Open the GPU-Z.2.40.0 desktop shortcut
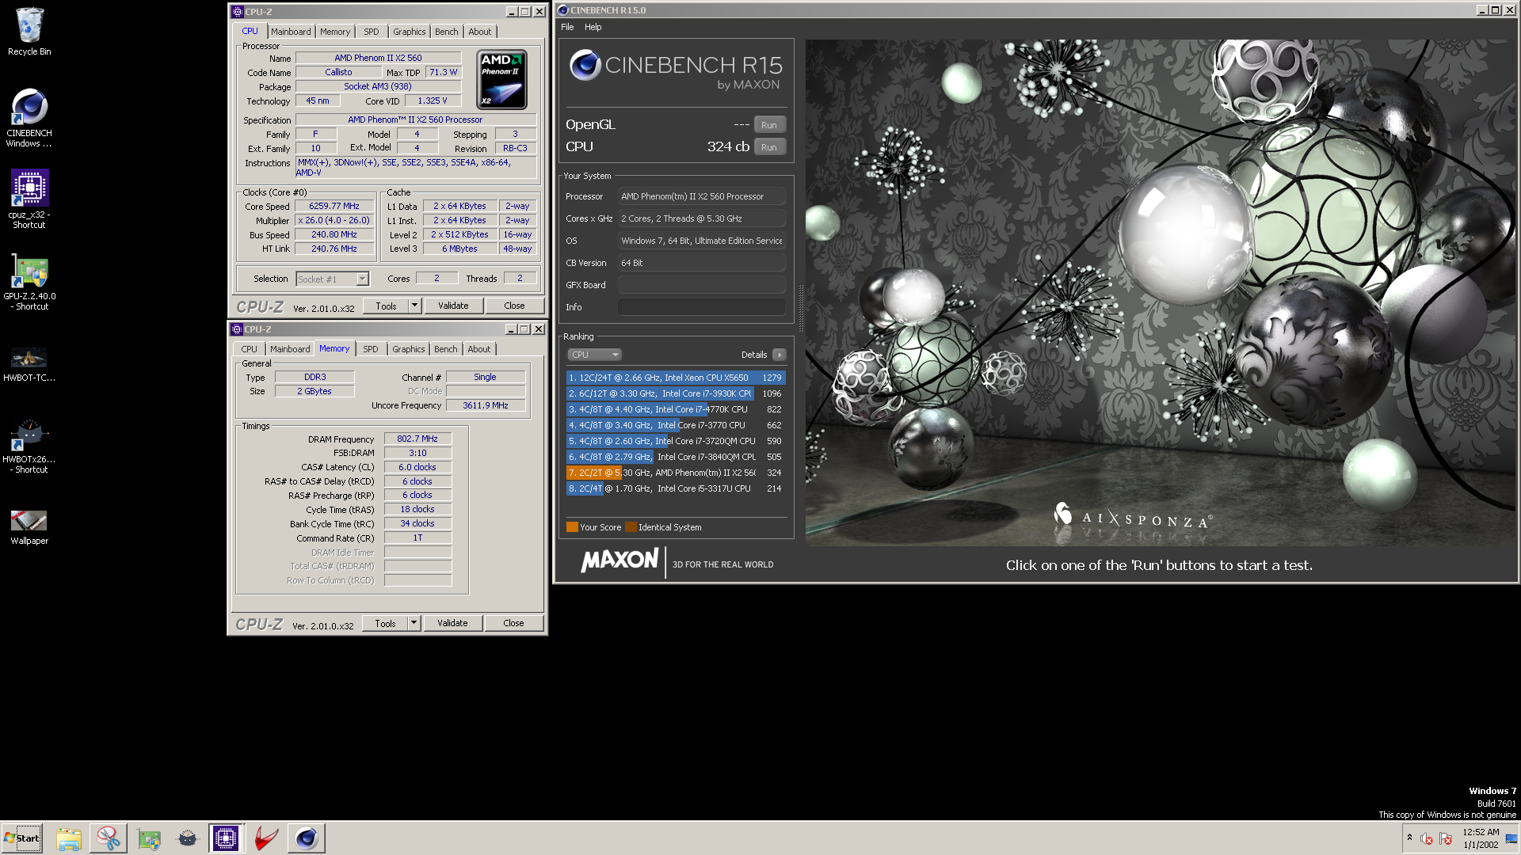The image size is (1521, 855). click(x=29, y=281)
